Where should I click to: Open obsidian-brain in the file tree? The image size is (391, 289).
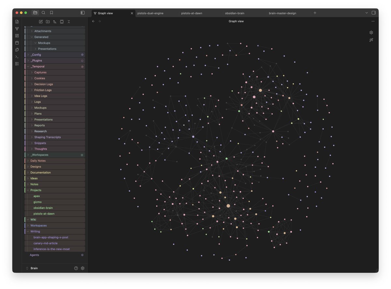click(55, 208)
